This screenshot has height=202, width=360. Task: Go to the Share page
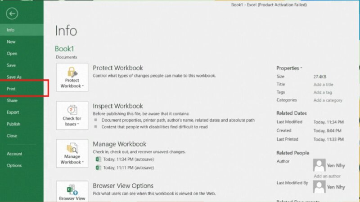coord(12,101)
